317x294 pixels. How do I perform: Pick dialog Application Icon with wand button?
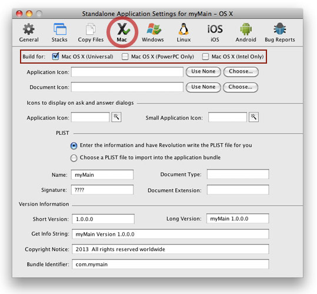tap(116, 117)
